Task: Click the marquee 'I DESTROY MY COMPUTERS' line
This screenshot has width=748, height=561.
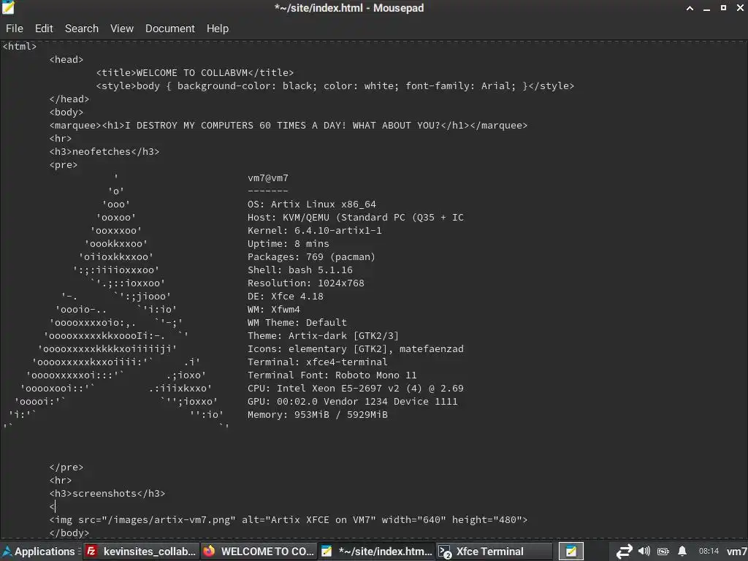Action: 288,126
